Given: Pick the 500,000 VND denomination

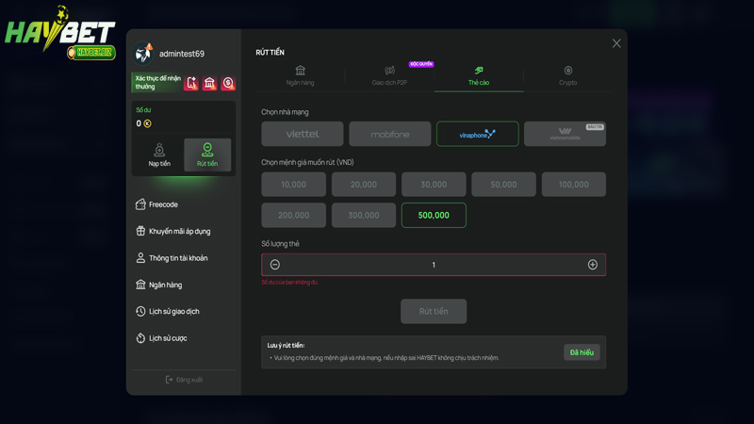Looking at the screenshot, I should [x=434, y=215].
